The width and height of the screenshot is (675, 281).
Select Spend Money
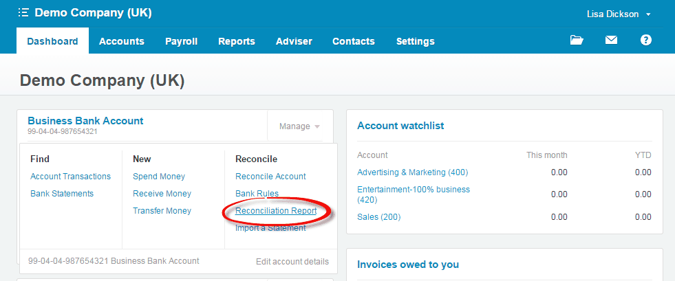159,177
